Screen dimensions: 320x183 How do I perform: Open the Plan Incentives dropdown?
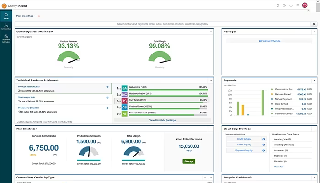(x=26, y=16)
